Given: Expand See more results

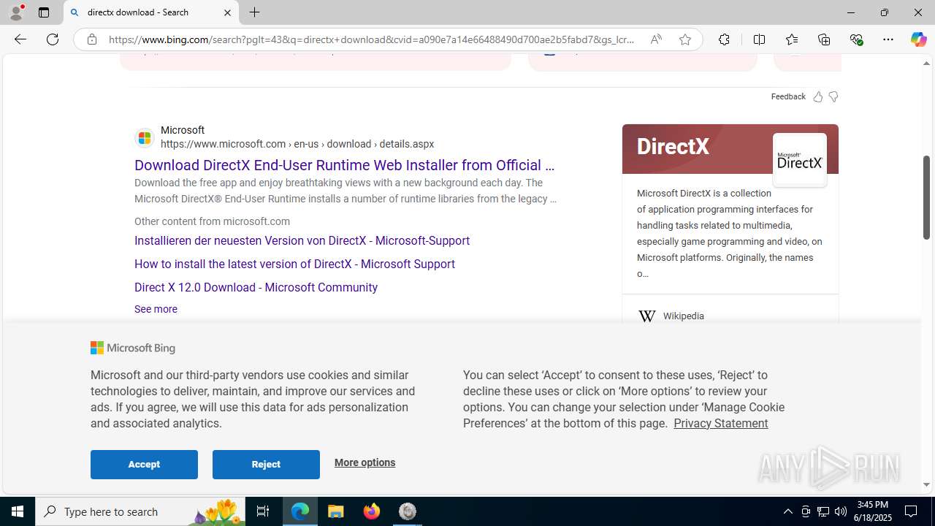Looking at the screenshot, I should coord(156,309).
